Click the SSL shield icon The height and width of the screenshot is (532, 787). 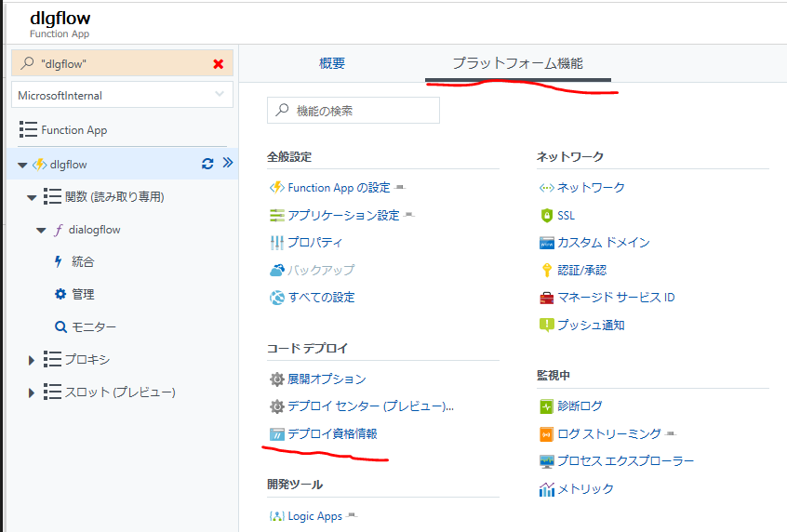(x=547, y=215)
